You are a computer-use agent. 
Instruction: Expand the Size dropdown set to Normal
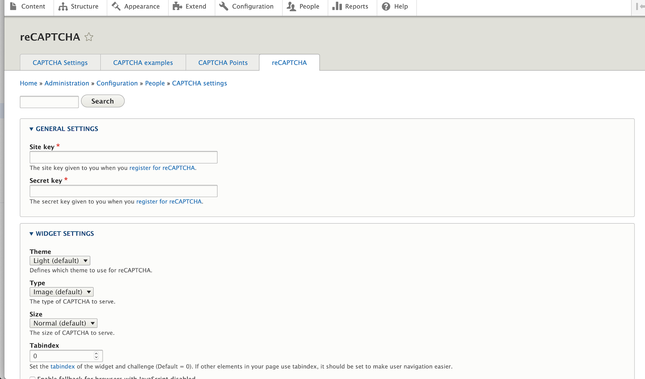click(63, 323)
